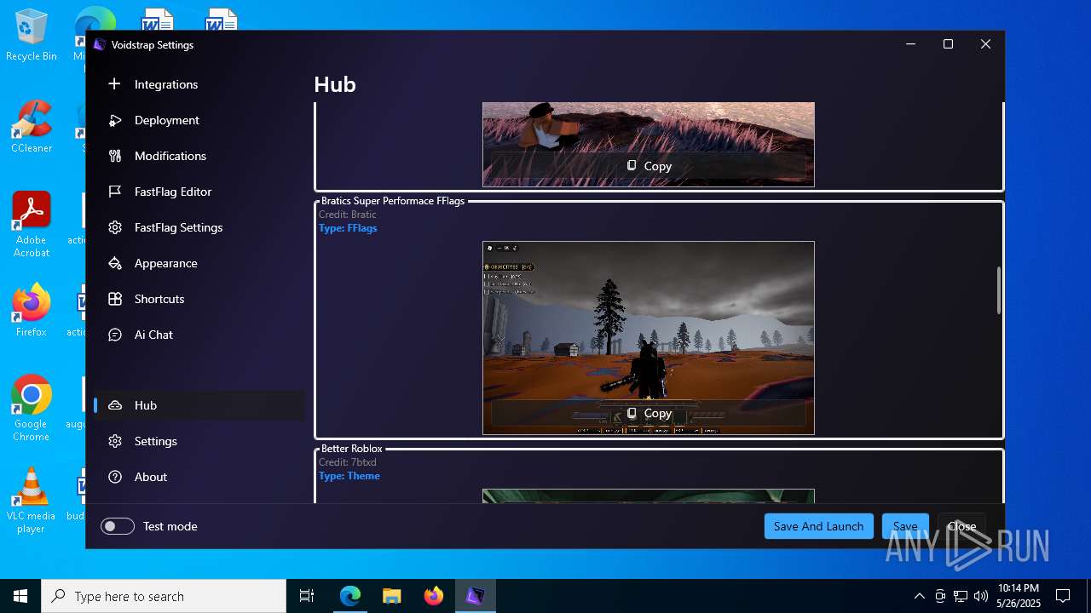Open the About page
This screenshot has height=613, width=1091.
point(199,477)
